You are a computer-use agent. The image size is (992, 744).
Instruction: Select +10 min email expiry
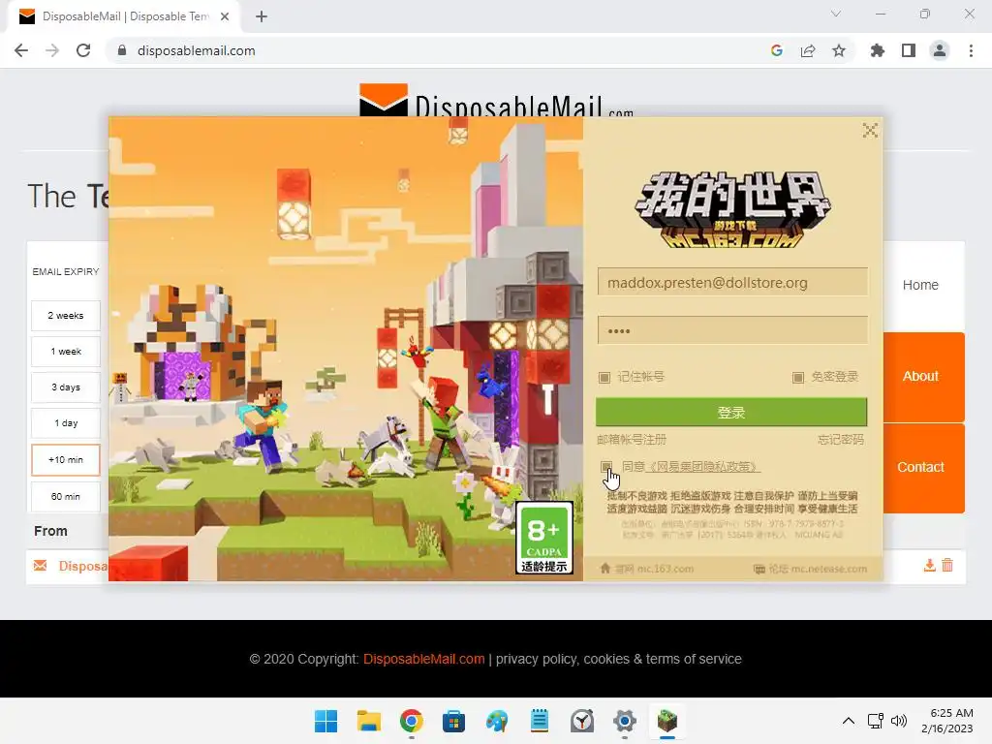66,460
